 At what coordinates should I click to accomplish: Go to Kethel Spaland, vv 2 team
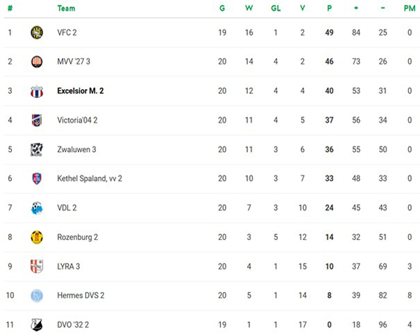[x=89, y=178]
